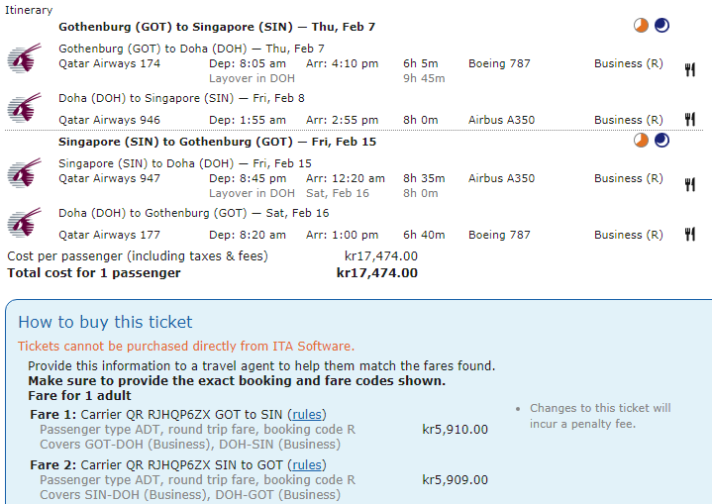Select the Singapore to Gothenburg Fri, Feb 15 heading
This screenshot has height=504, width=712.
coord(217,142)
